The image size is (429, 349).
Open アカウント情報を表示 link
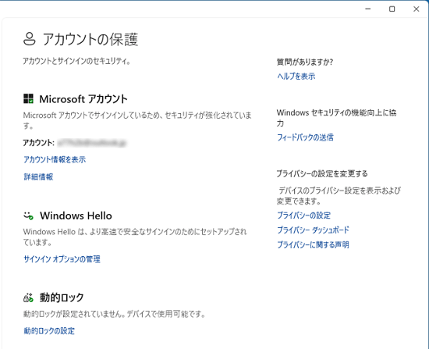tap(55, 159)
